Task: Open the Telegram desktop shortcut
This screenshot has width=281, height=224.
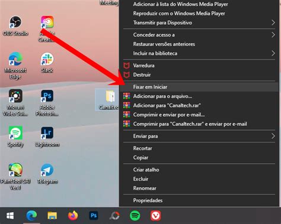Action: click(x=47, y=174)
